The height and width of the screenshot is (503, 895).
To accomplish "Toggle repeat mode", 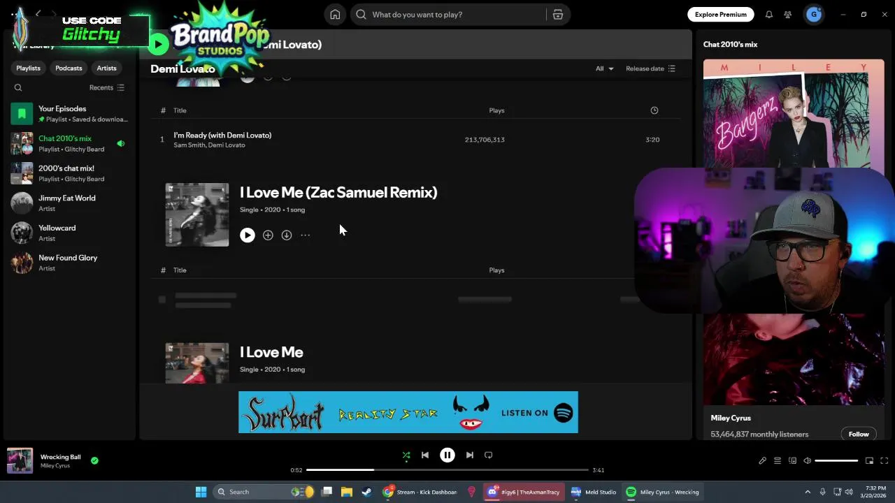I will point(489,455).
